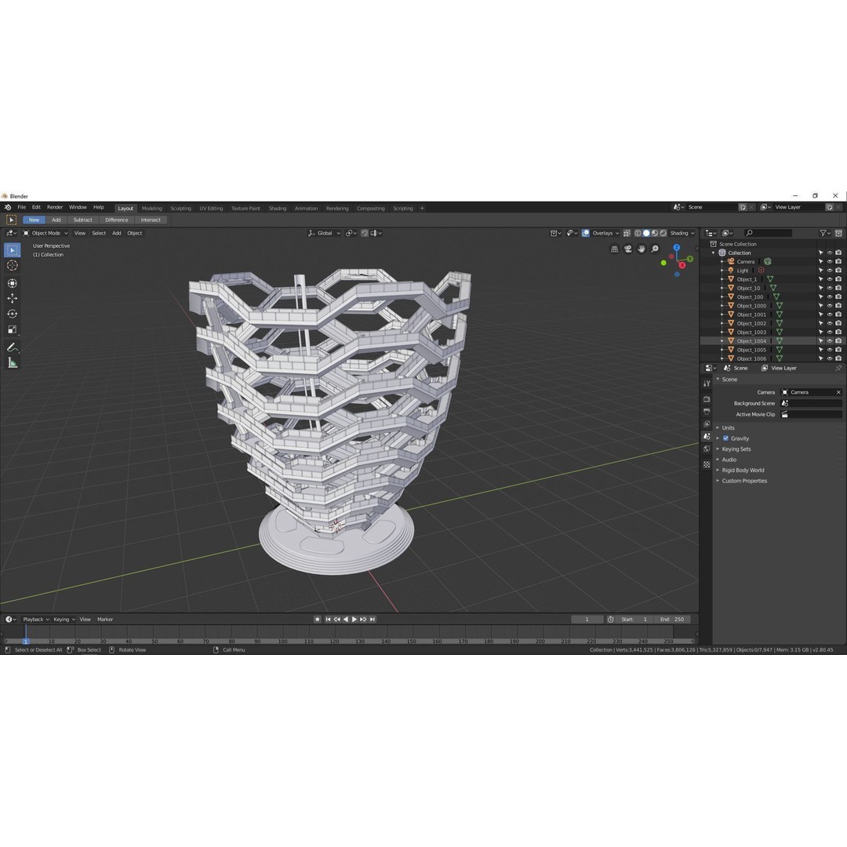Expand the Rigid Body World panel
Image resolution: width=847 pixels, height=847 pixels.
(x=743, y=470)
